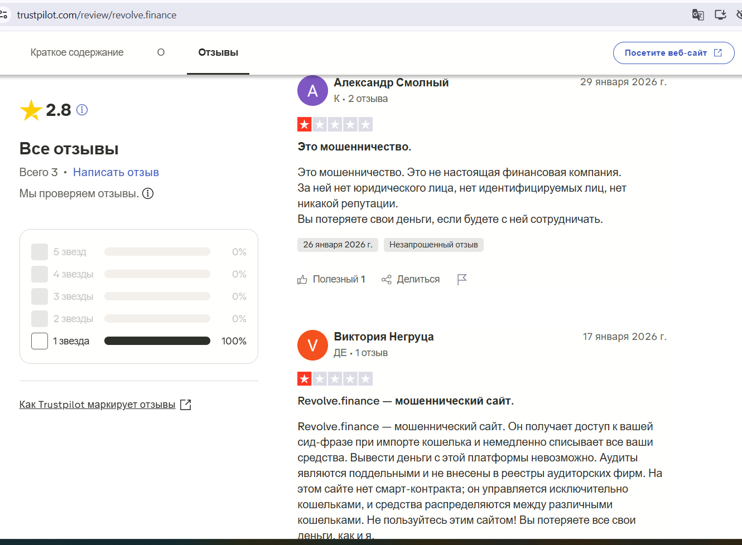Open the 'Делиться' share options for the first review
This screenshot has width=742, height=545.
pos(387,279)
